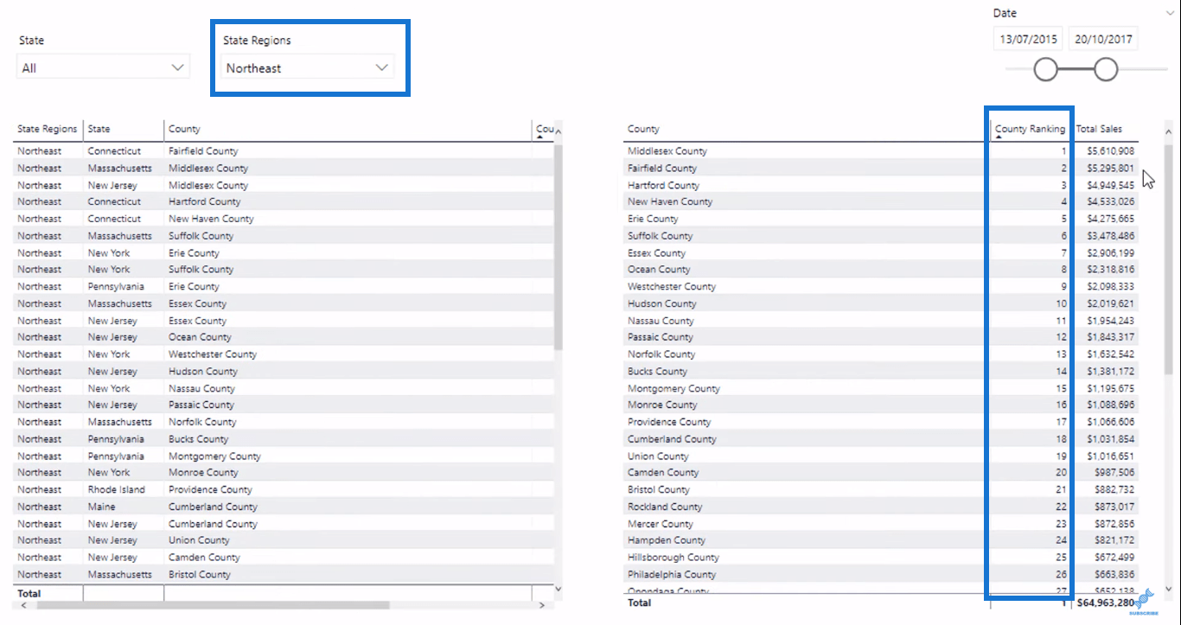Click left table scroll left arrow
Viewport: 1181px width, 625px height.
(x=23, y=605)
